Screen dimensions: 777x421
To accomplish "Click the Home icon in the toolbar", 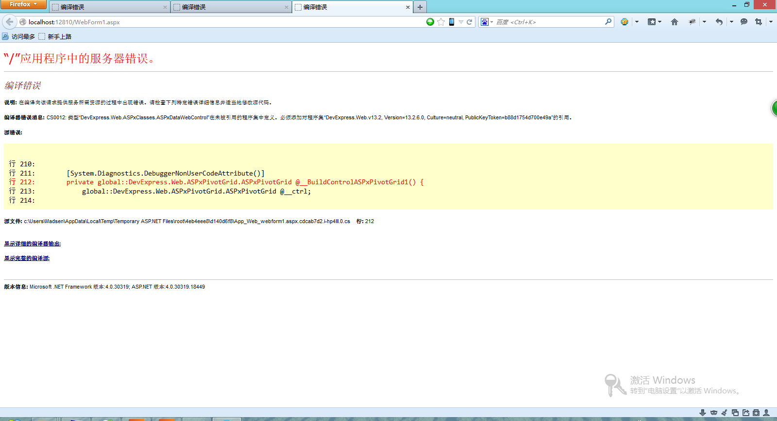I will pyautogui.click(x=674, y=22).
